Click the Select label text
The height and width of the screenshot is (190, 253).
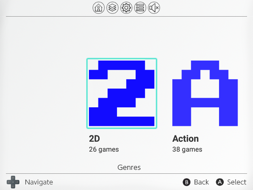pos(237,182)
